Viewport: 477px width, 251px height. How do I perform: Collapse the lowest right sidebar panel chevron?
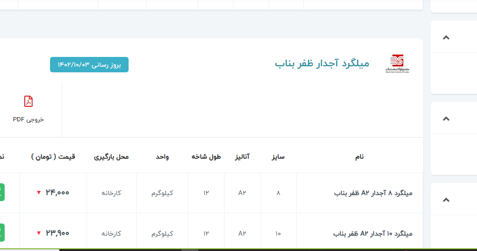click(x=446, y=200)
